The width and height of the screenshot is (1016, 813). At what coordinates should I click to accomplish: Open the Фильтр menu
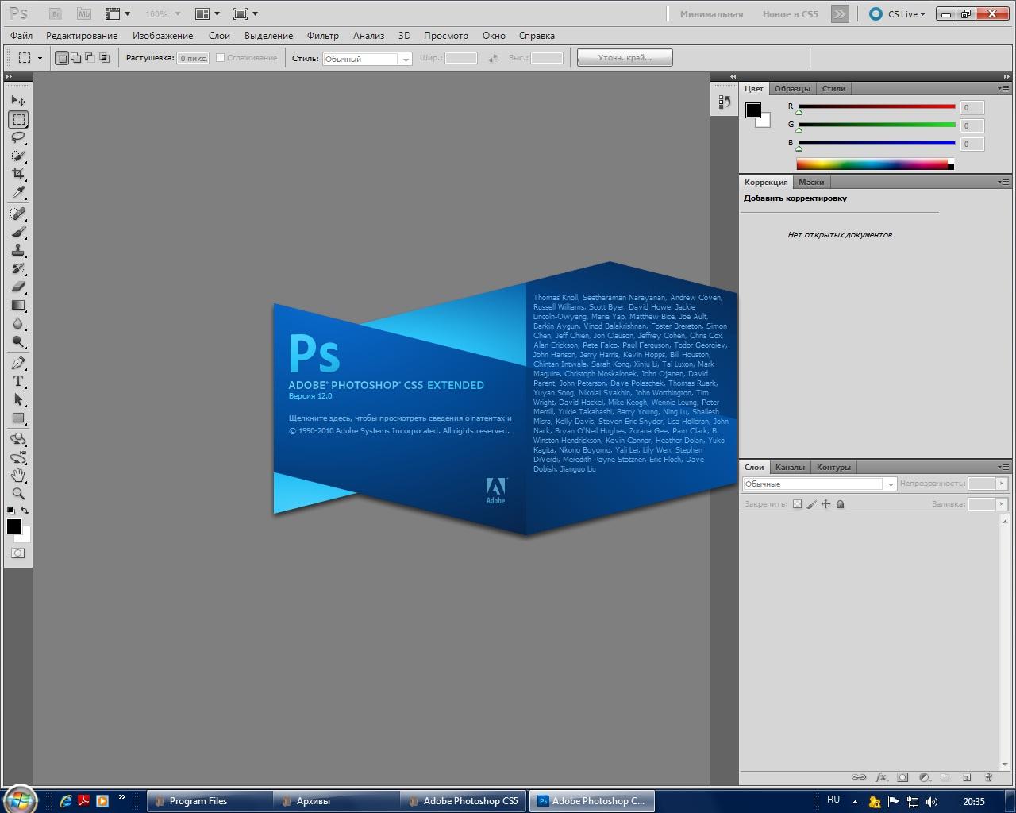pos(322,36)
